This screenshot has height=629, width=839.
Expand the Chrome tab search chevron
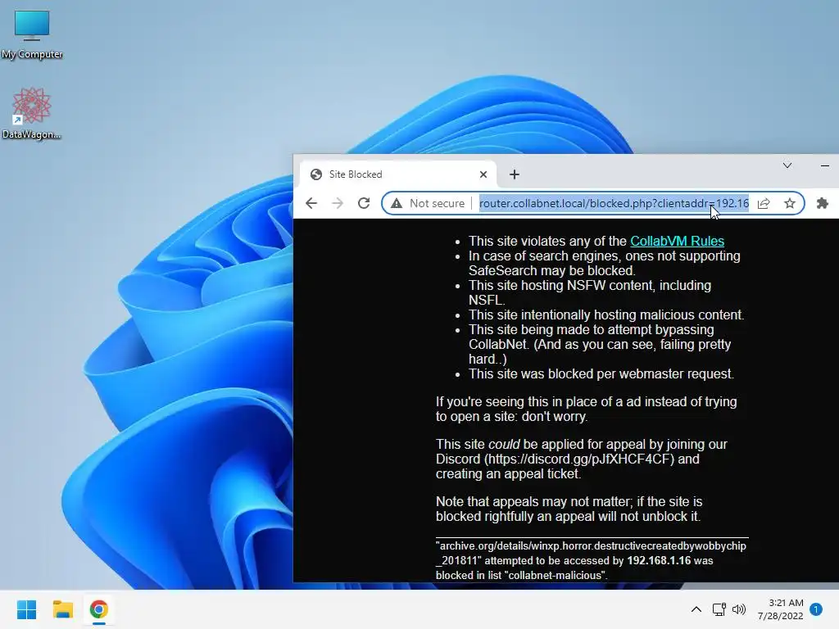(787, 165)
